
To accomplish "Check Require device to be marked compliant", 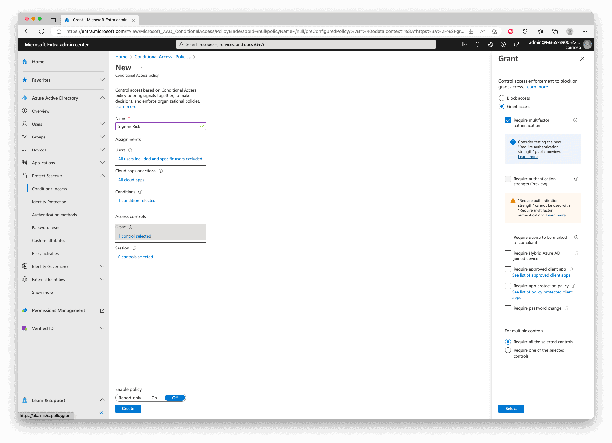I will (x=508, y=238).
